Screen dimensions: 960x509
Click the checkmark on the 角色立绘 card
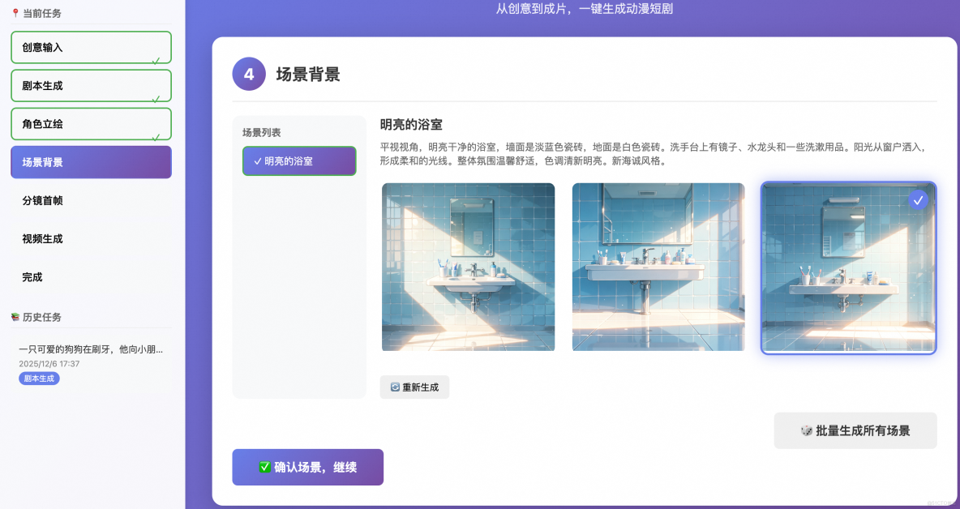[156, 136]
